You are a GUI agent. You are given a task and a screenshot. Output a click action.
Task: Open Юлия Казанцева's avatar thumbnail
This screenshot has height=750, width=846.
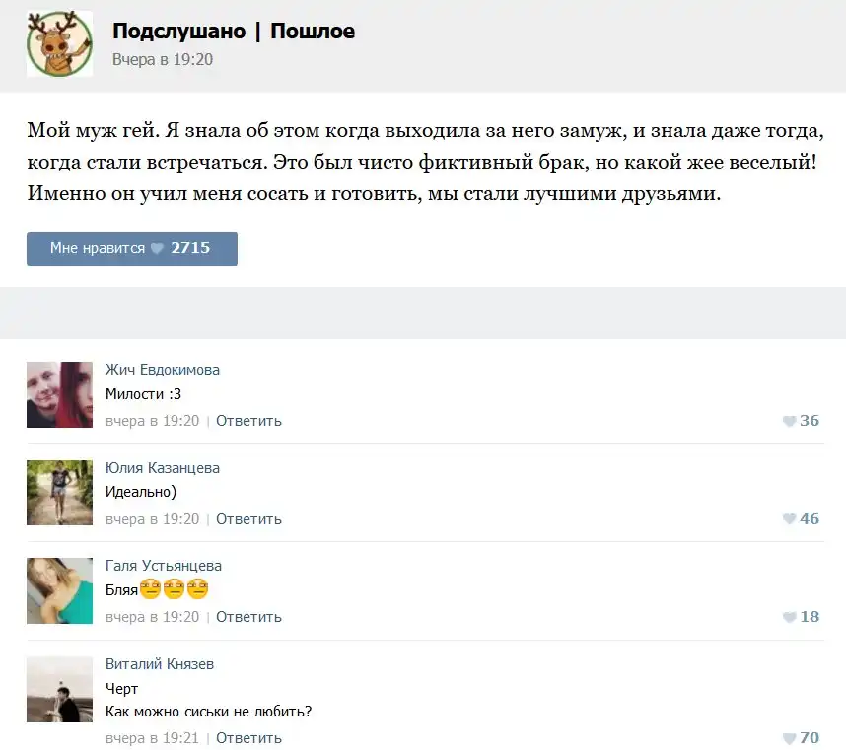click(x=59, y=493)
